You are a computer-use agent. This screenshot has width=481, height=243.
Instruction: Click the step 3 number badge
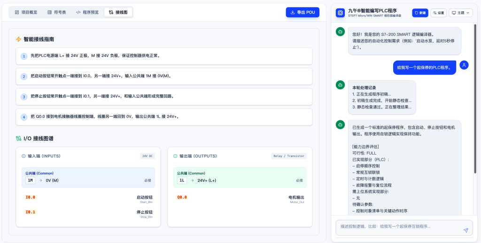coord(24,97)
